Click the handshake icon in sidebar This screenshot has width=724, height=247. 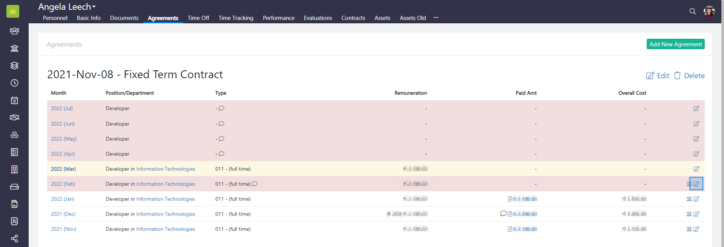click(14, 118)
